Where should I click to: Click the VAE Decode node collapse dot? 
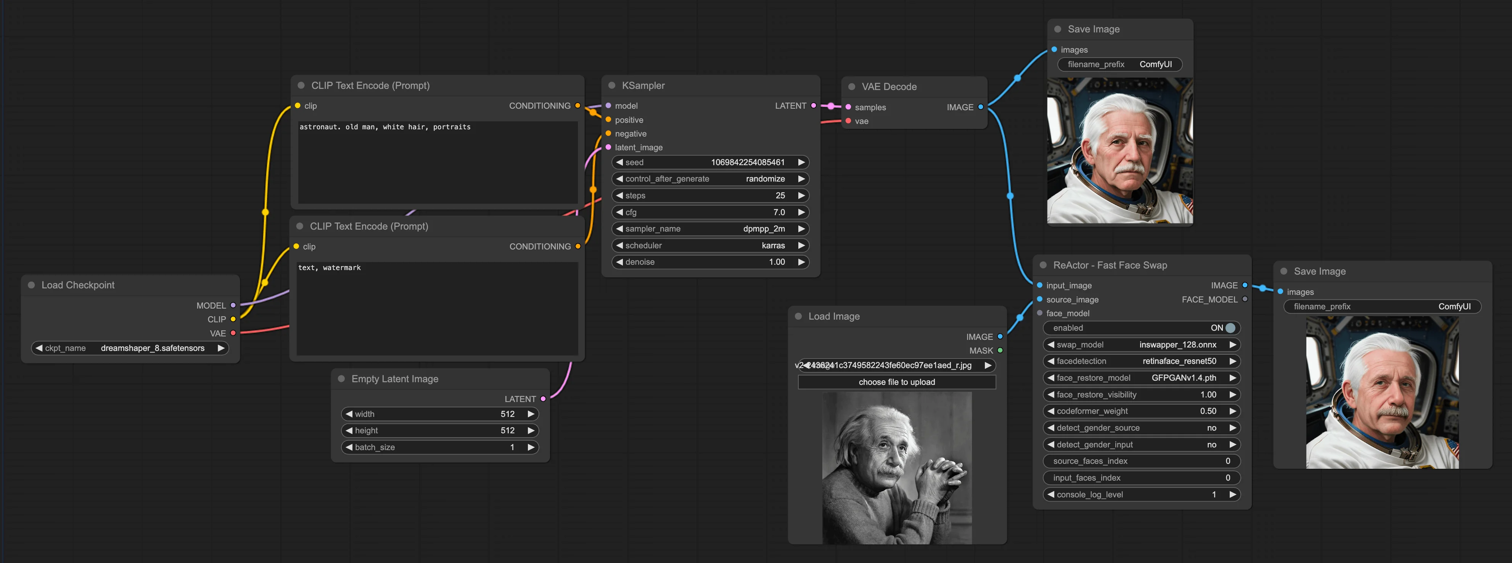point(852,87)
